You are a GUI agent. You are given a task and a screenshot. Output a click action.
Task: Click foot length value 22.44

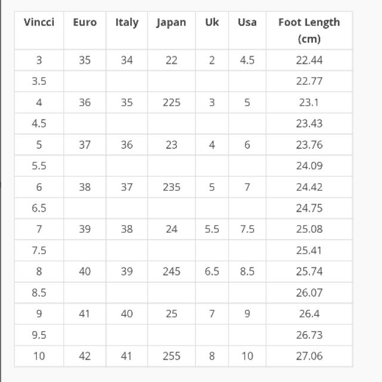[x=309, y=60]
